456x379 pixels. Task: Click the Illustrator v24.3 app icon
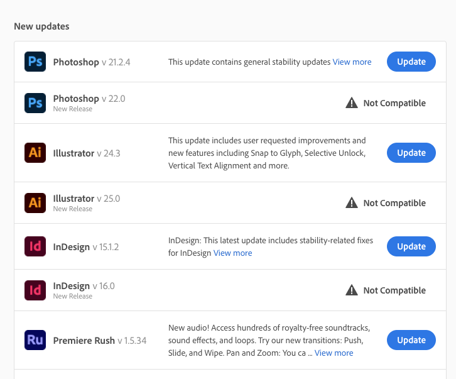click(x=35, y=153)
